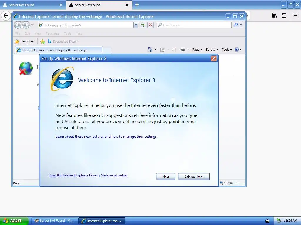This screenshot has width=301, height=225.
Task: Click the Add to Favorites Bar icon
Action: coord(43,41)
